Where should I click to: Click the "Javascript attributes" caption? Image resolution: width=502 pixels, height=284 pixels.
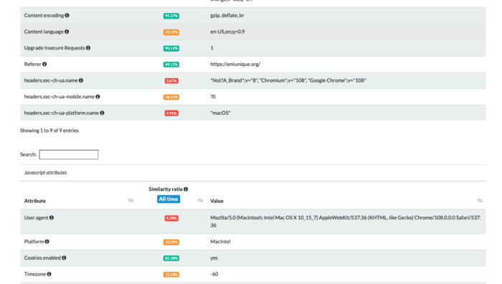[45, 173]
